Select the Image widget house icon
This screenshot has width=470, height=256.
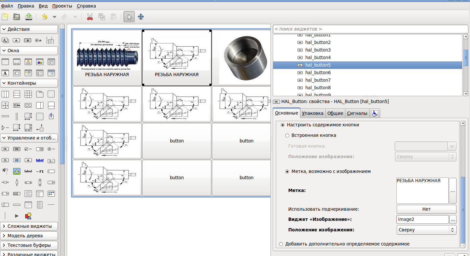coord(17,171)
